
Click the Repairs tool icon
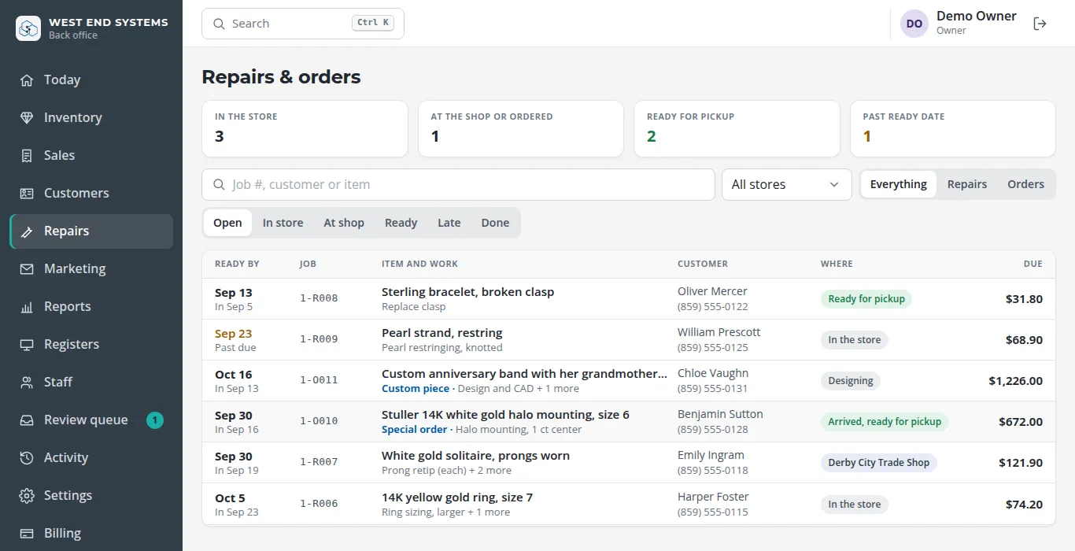27,231
